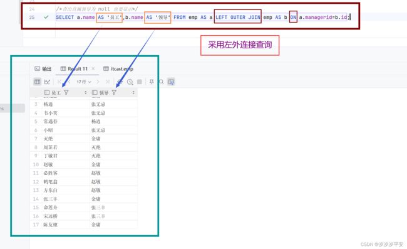This screenshot has width=407, height=249.
Task: Open the 输出 output tab
Action: [43, 69]
